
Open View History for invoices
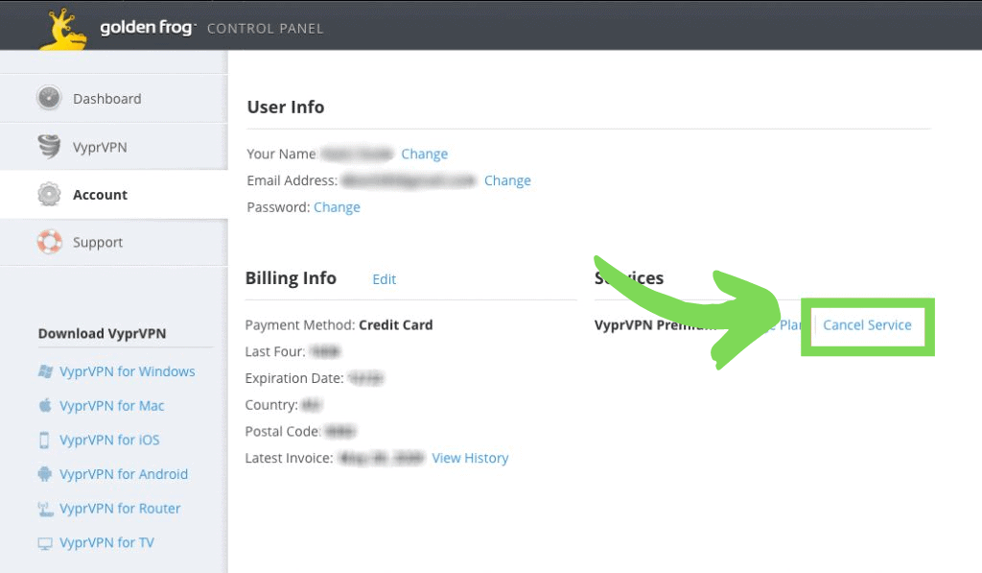pos(470,458)
